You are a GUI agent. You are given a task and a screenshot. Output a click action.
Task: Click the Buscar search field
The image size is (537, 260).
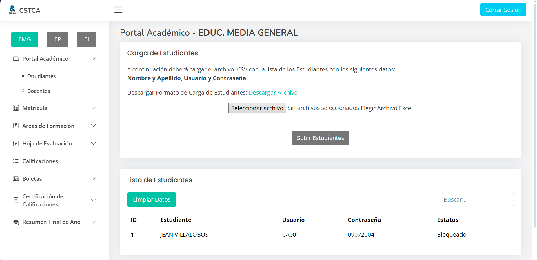click(x=478, y=200)
